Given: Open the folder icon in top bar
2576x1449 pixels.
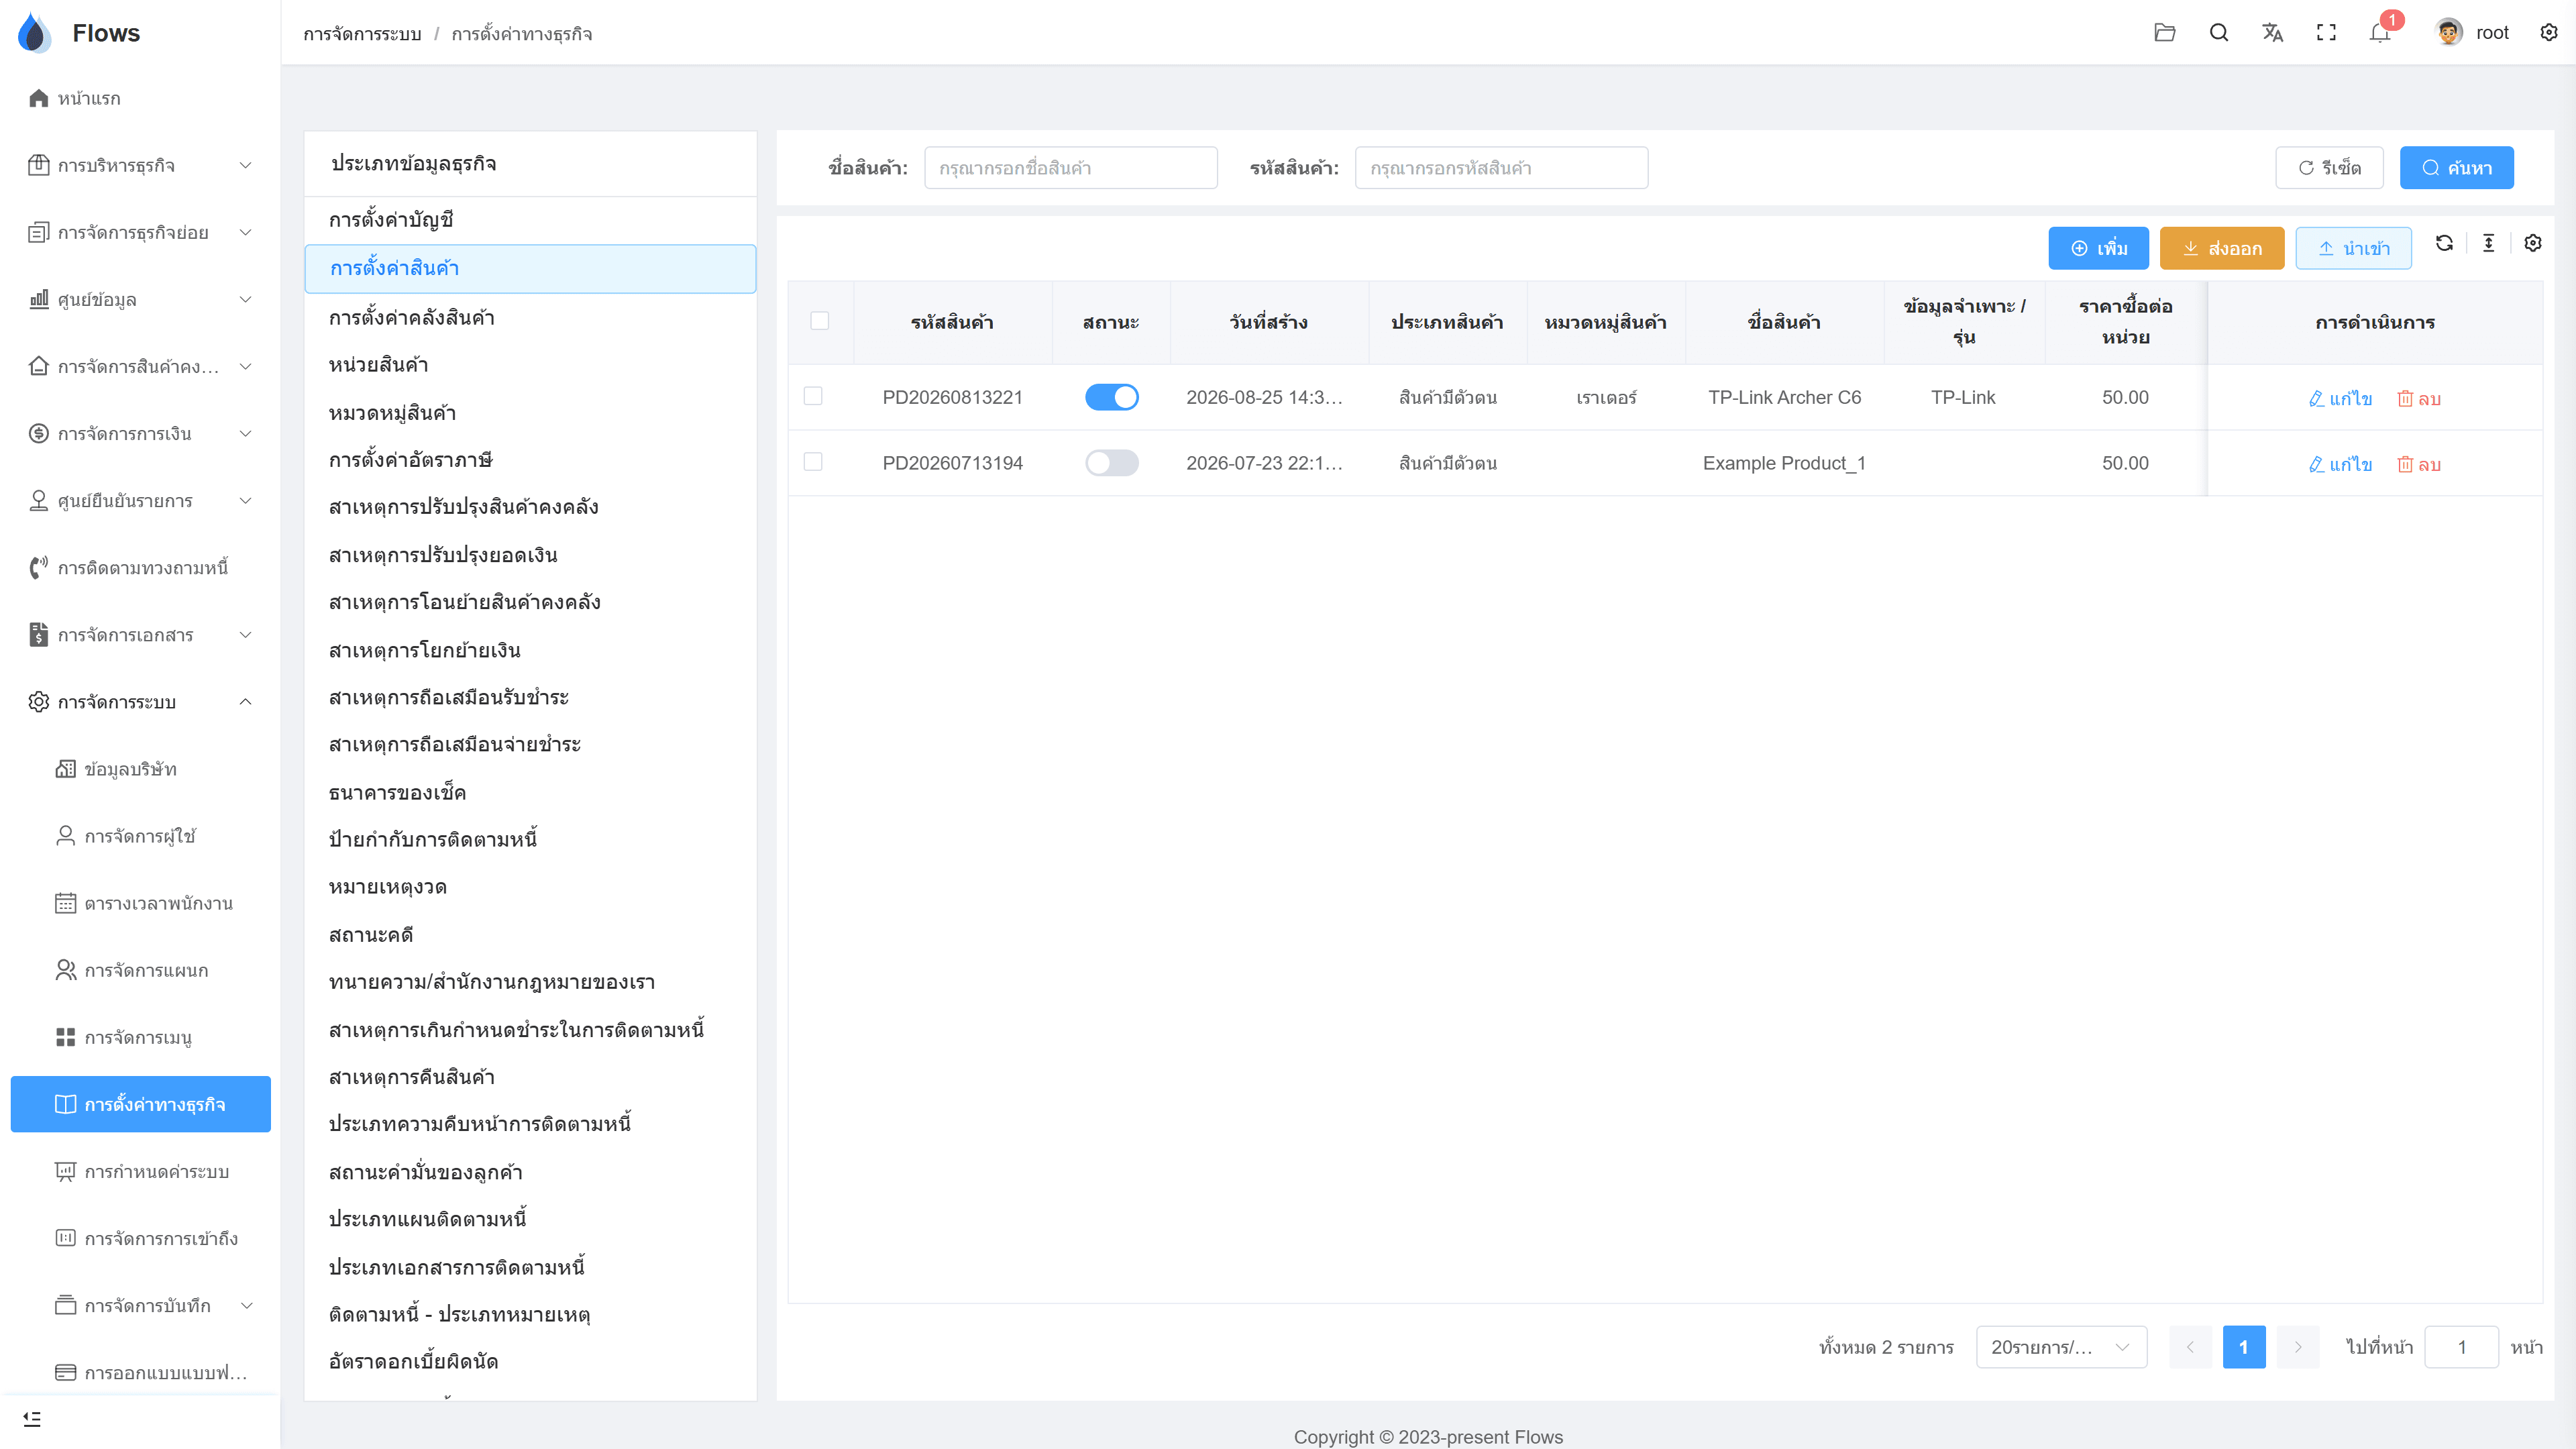Looking at the screenshot, I should 2164,33.
